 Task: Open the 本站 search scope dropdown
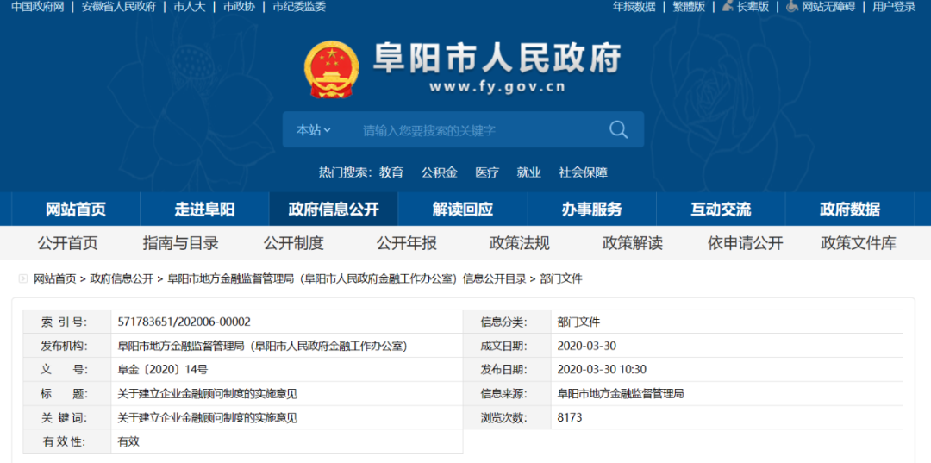314,130
